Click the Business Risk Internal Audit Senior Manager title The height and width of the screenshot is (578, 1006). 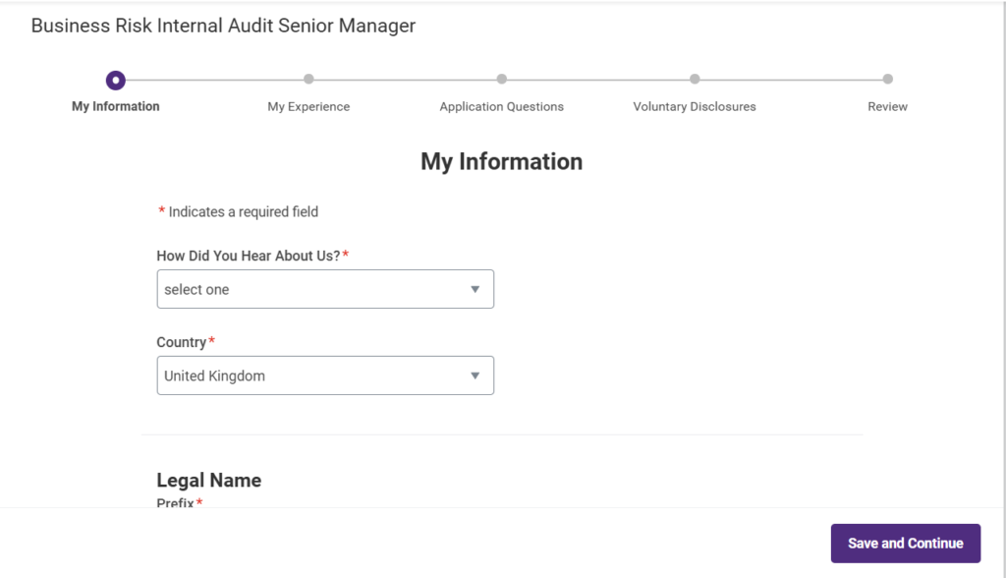[223, 26]
